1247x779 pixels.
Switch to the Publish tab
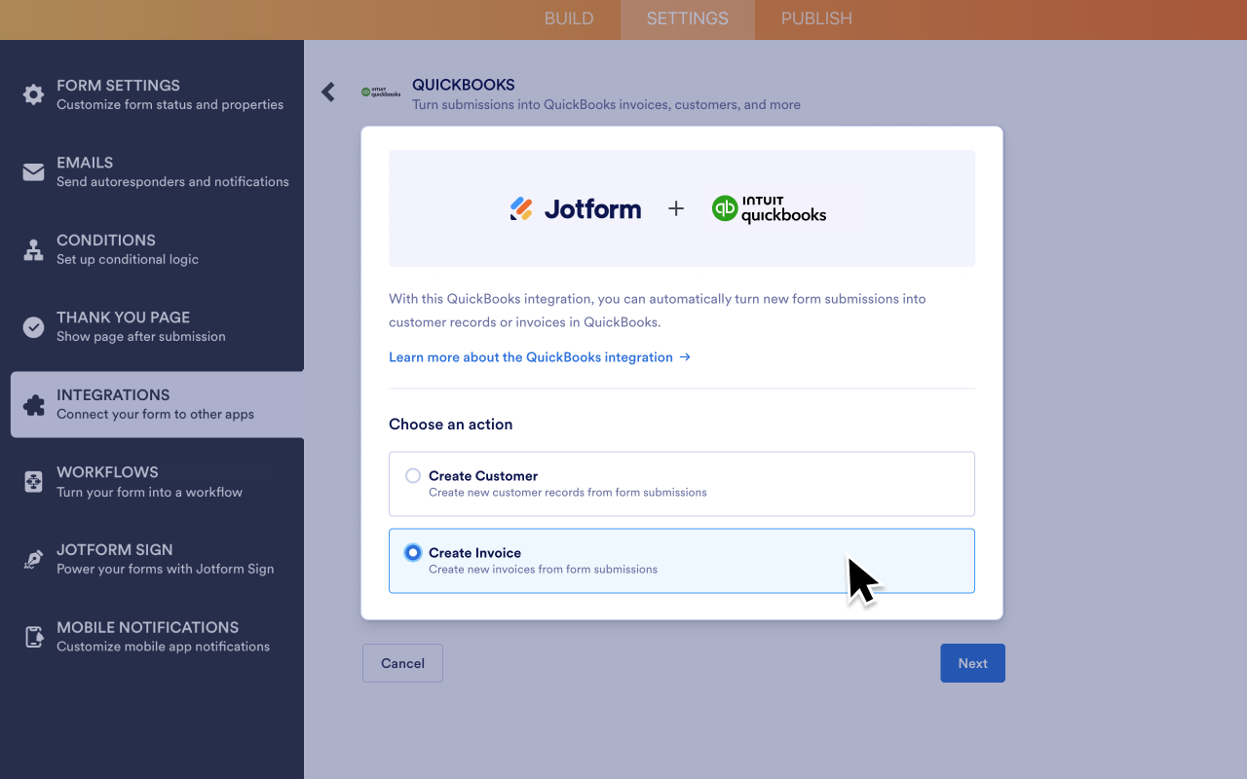(x=816, y=19)
